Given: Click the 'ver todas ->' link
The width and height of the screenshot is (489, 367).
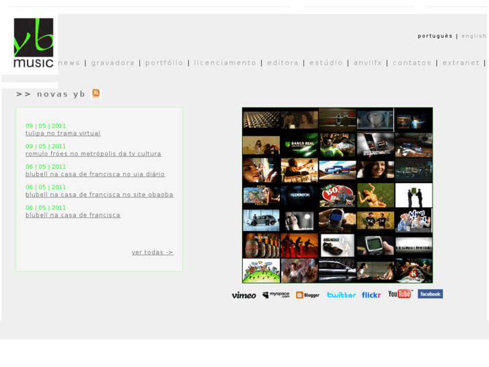Looking at the screenshot, I should point(153,253).
